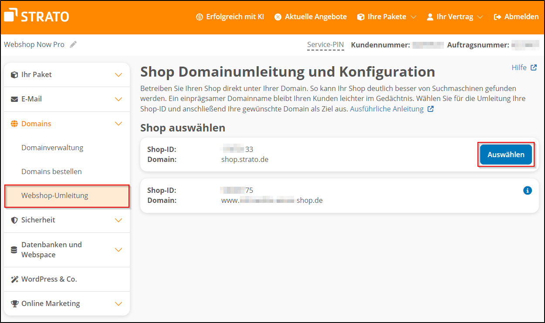Click the percent icon beside Aktuelle Angebote

[x=277, y=17]
